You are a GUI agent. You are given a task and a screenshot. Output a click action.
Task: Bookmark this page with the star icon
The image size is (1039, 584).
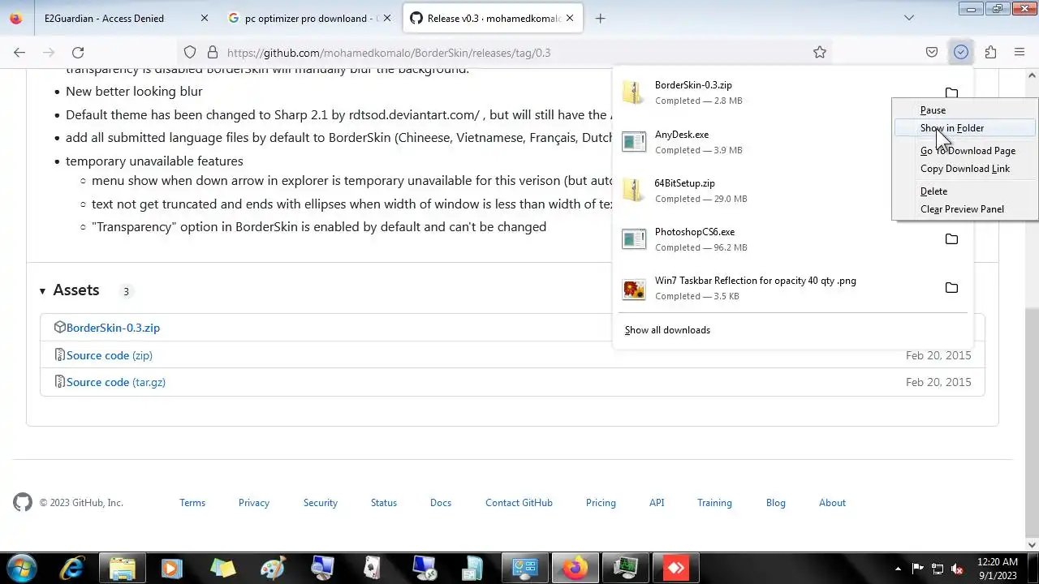pos(820,52)
